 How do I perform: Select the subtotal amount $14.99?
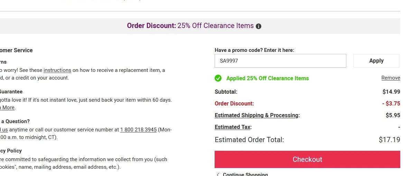pyautogui.click(x=391, y=92)
